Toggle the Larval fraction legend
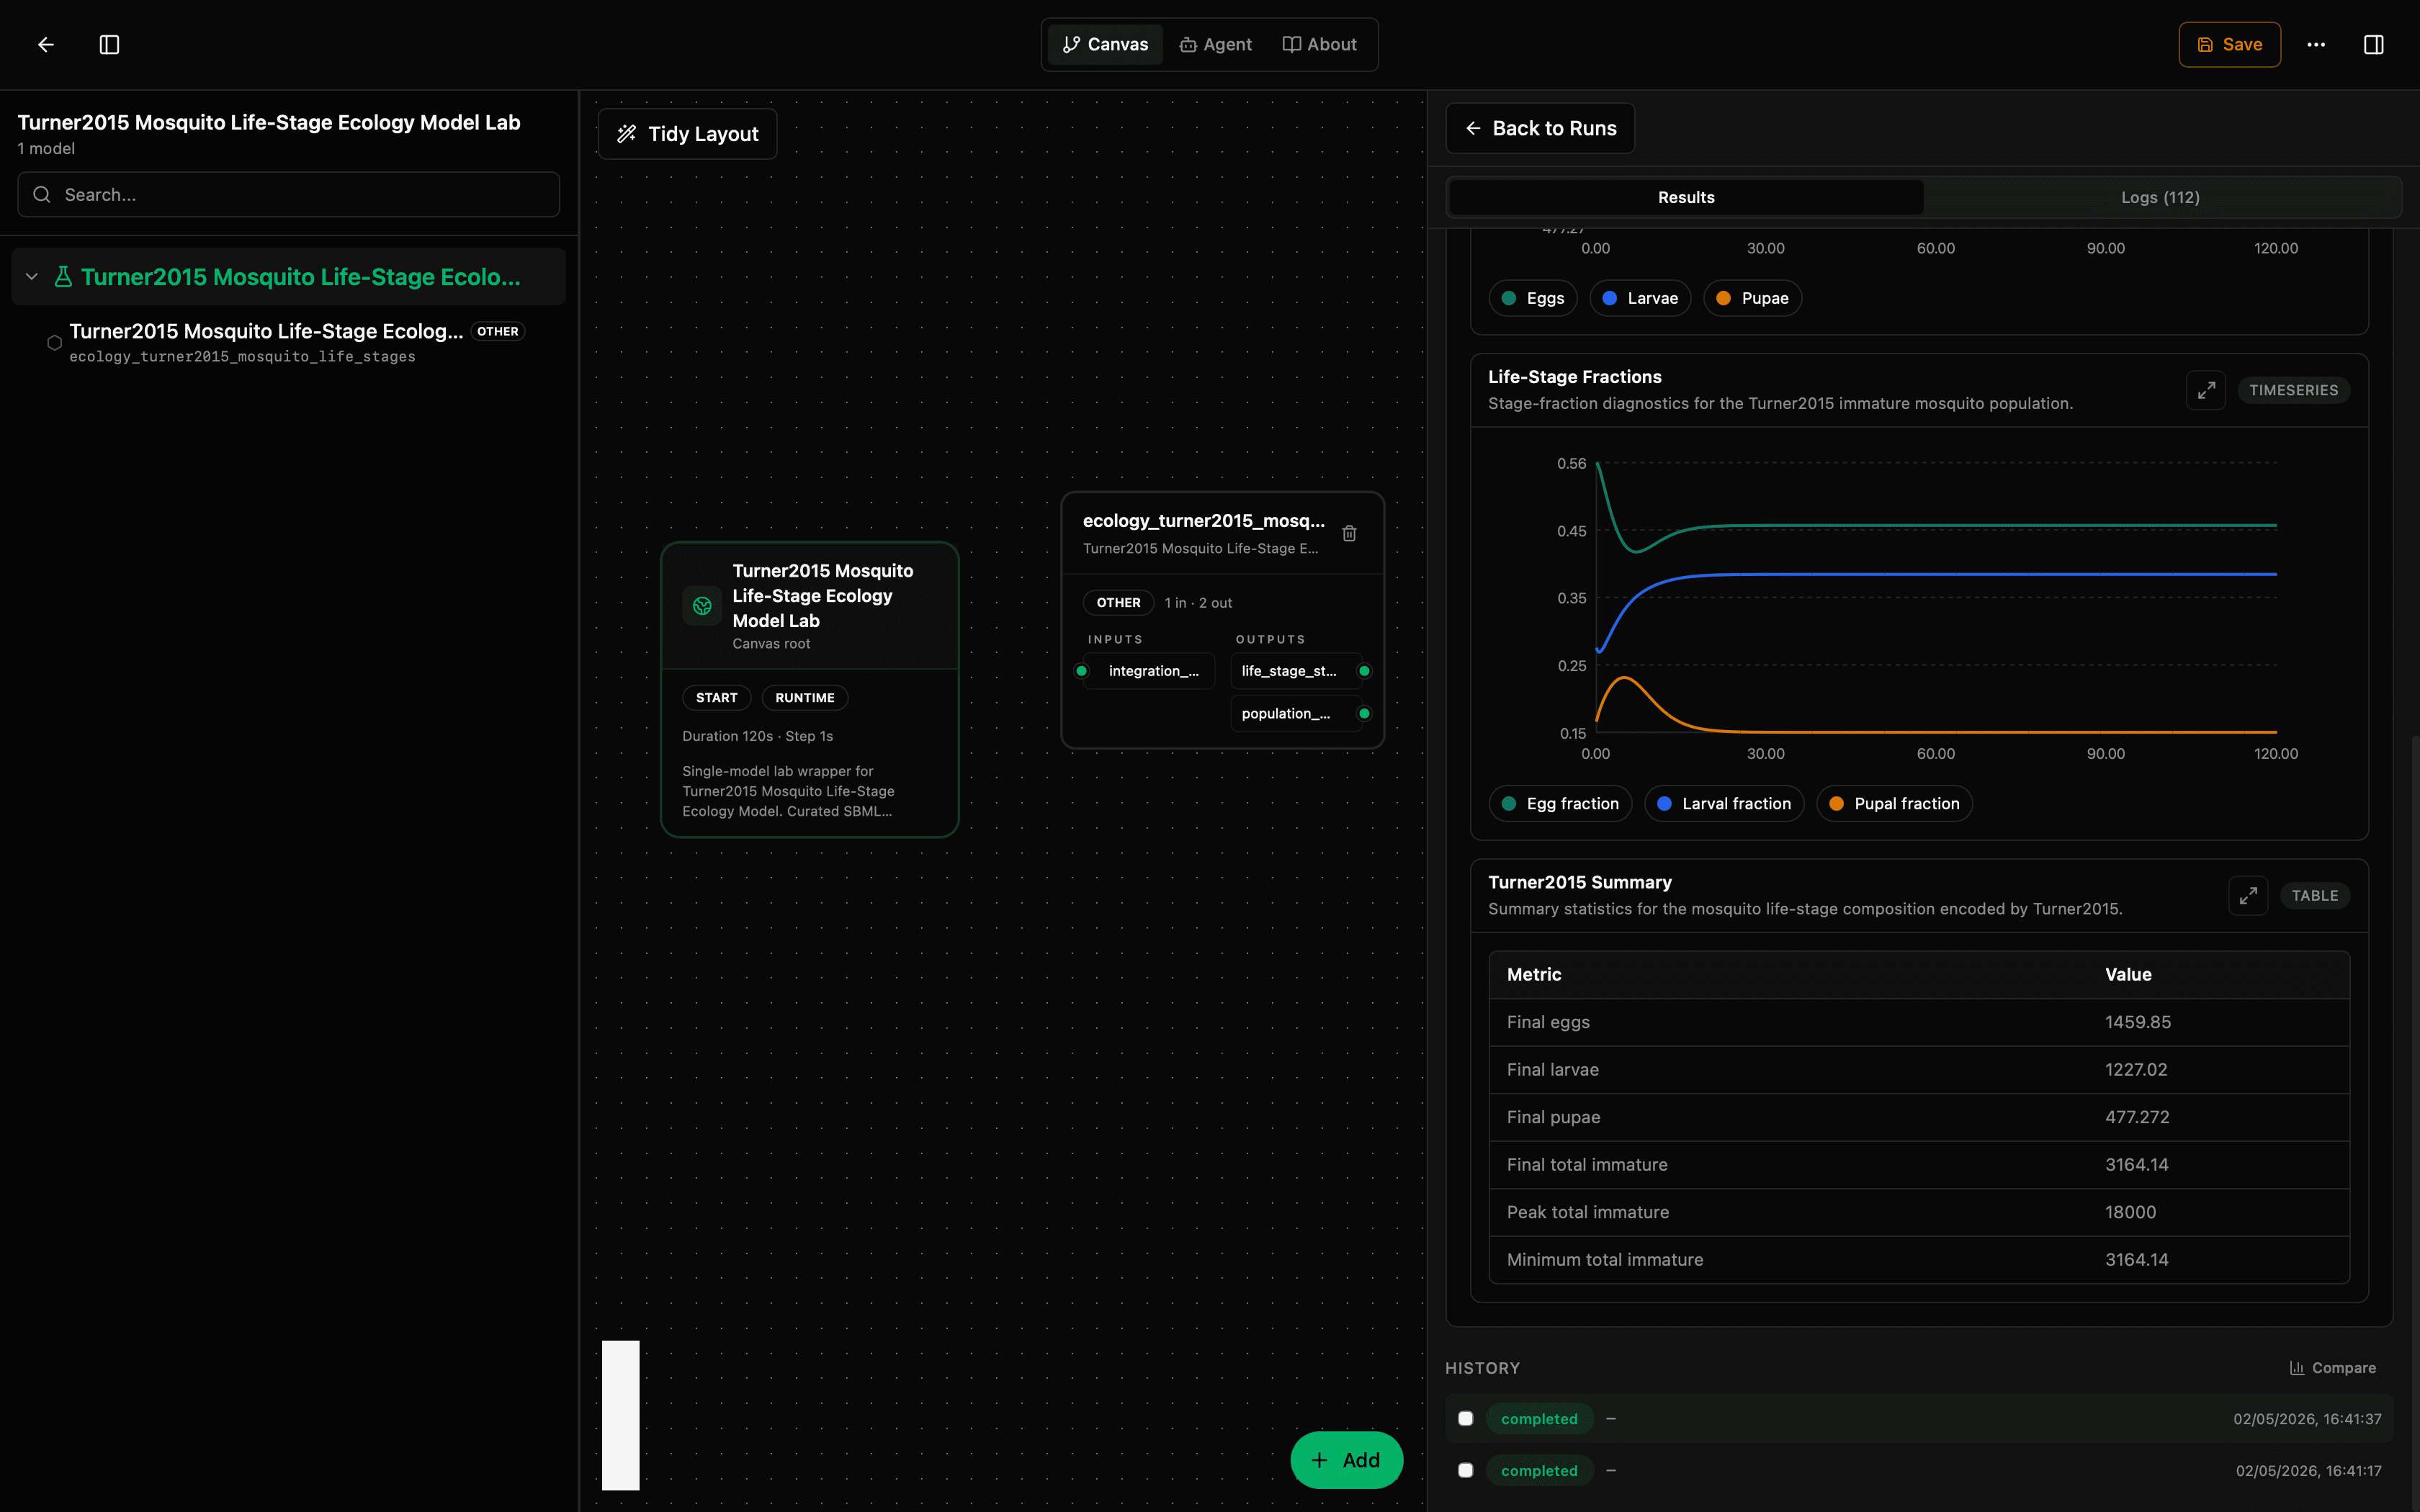This screenshot has height=1512, width=2420. [1724, 803]
